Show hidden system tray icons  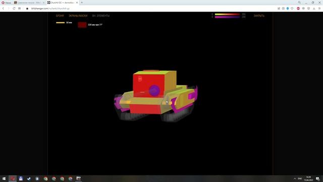(295, 178)
